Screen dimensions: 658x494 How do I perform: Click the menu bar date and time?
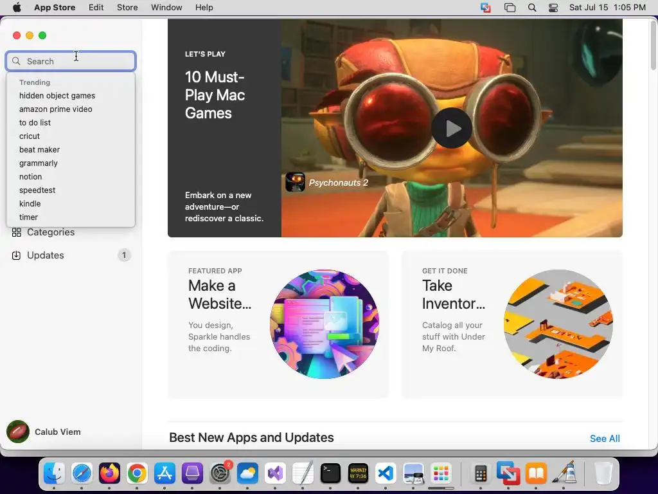click(x=607, y=8)
